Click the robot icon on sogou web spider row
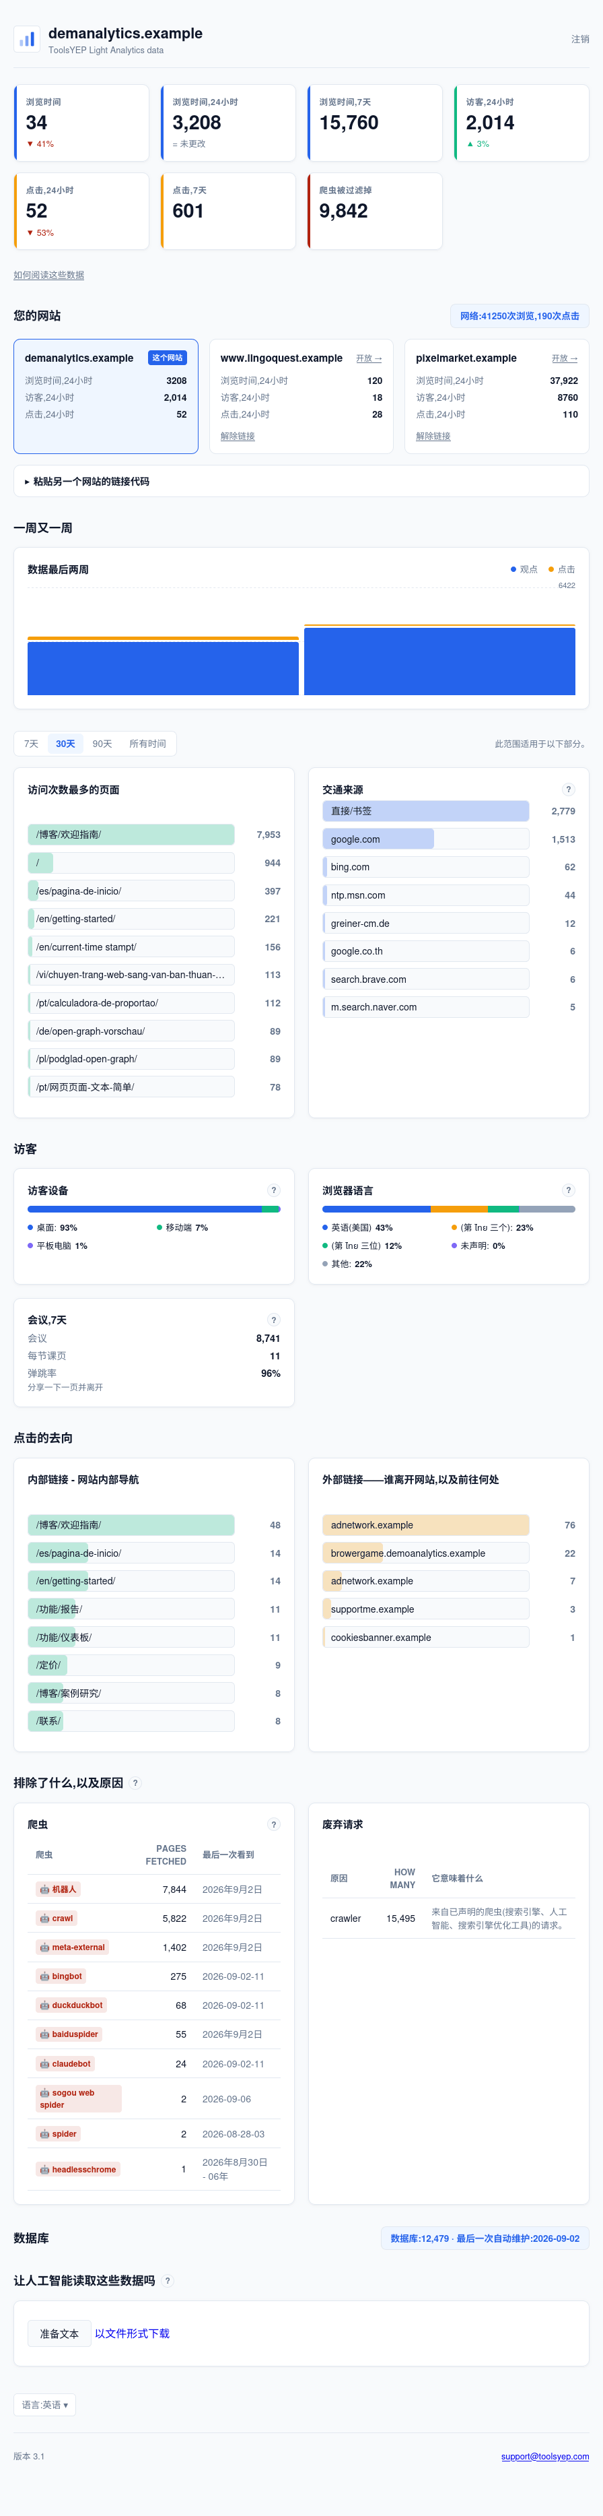The width and height of the screenshot is (603, 2516). 45,2093
